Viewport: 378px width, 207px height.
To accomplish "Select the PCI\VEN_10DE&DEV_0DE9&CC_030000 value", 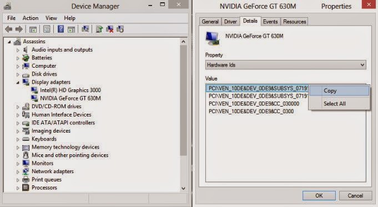I will pos(254,104).
